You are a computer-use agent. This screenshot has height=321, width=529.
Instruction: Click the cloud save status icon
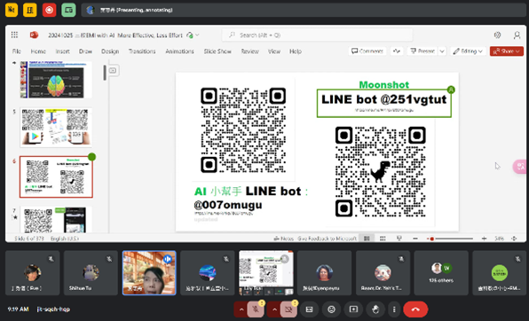pyautogui.click(x=190, y=35)
